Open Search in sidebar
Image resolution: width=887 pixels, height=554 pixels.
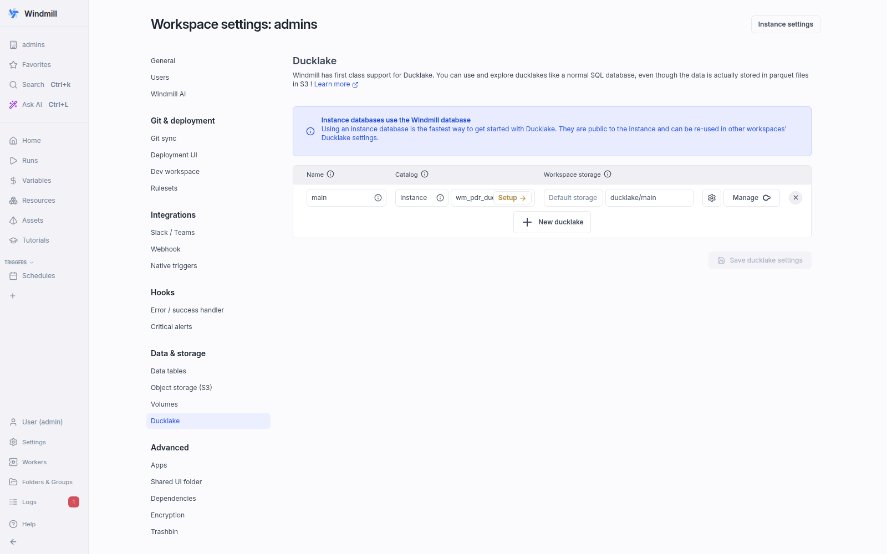[x=44, y=85]
